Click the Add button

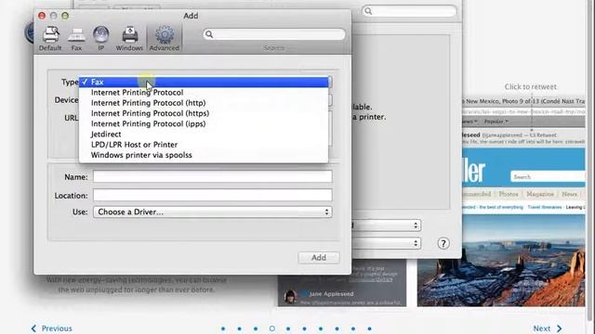point(319,258)
